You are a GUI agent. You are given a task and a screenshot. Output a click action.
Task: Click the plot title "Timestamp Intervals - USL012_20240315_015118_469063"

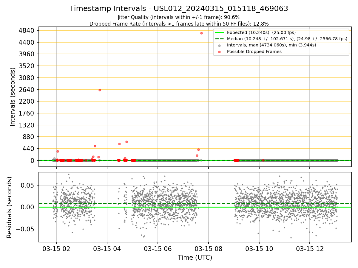(179, 9)
